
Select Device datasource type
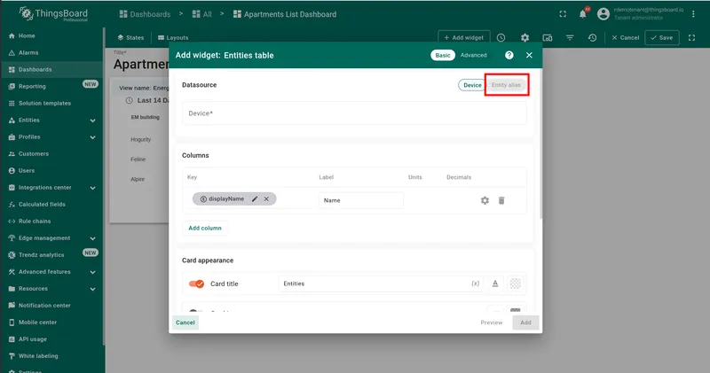pyautogui.click(x=472, y=85)
